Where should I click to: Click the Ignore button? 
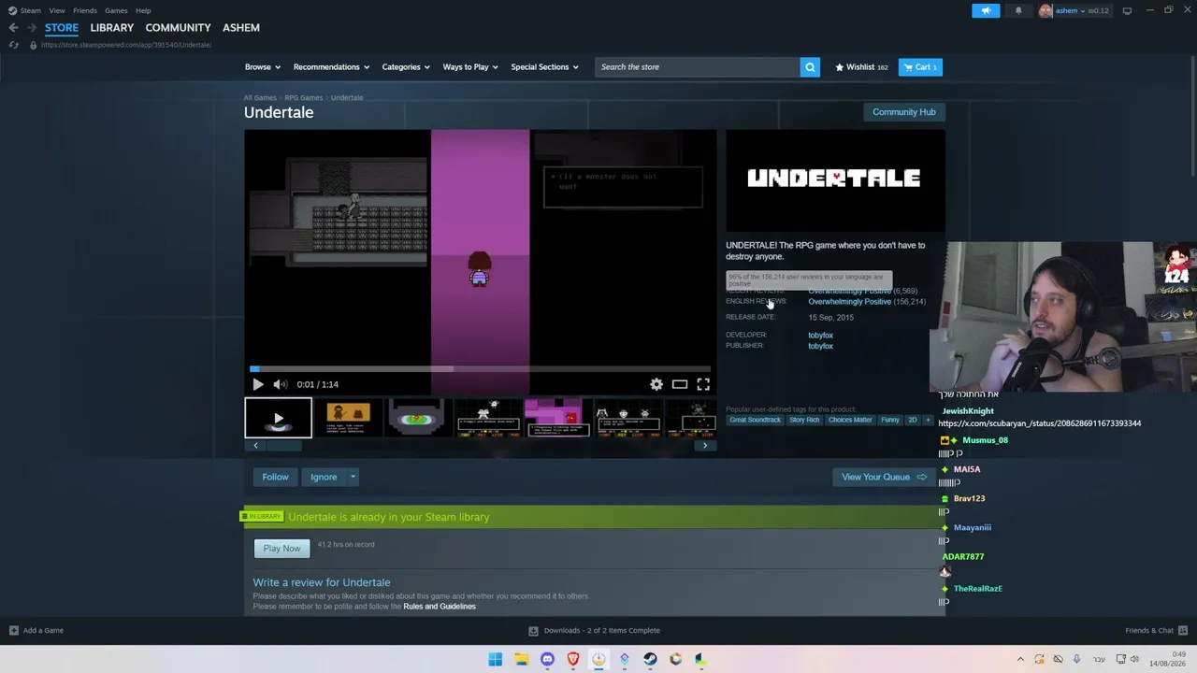click(324, 477)
